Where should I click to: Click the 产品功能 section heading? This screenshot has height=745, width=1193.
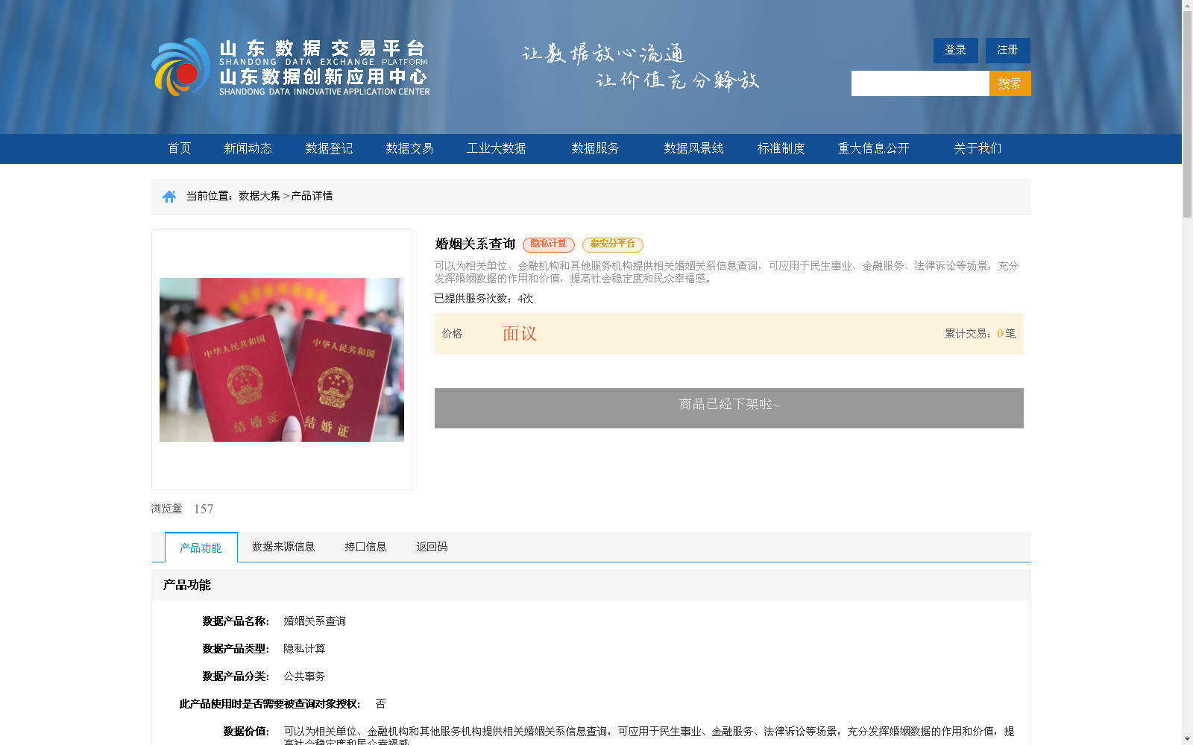coord(187,586)
